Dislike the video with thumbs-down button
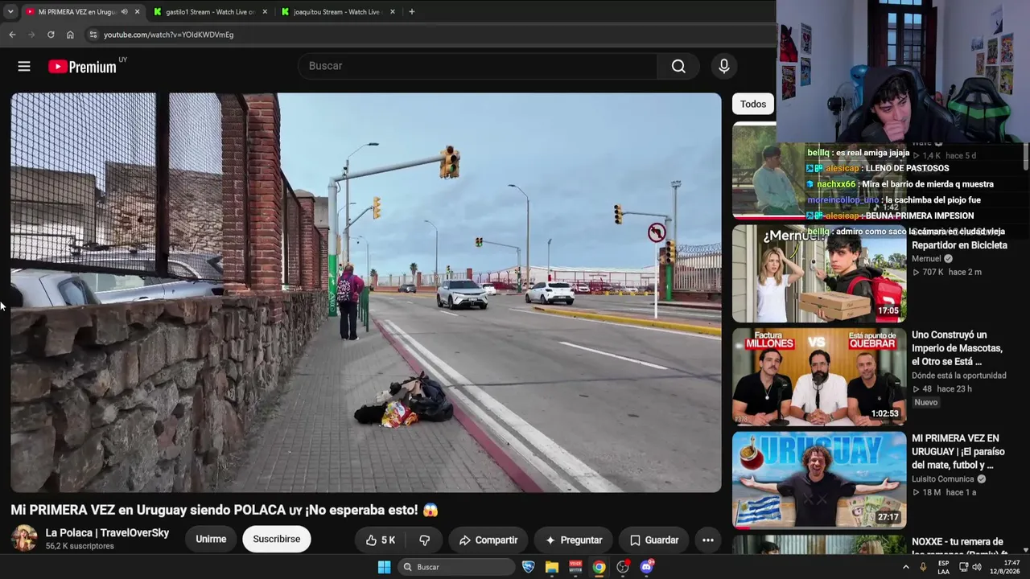The width and height of the screenshot is (1030, 579). (x=425, y=540)
